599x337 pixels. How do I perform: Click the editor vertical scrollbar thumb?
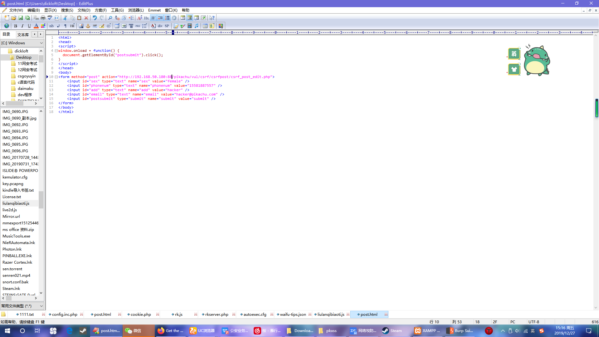point(597,108)
